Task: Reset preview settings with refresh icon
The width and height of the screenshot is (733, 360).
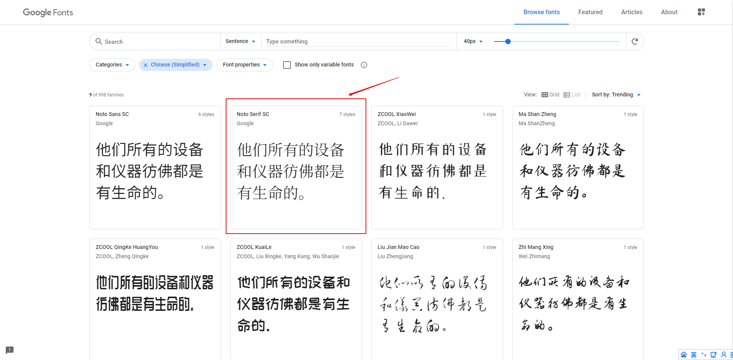Action: point(635,41)
